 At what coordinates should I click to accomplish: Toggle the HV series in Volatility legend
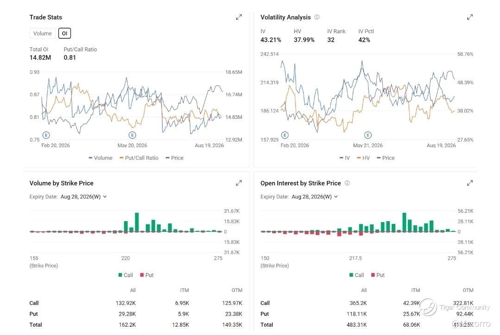coord(363,158)
